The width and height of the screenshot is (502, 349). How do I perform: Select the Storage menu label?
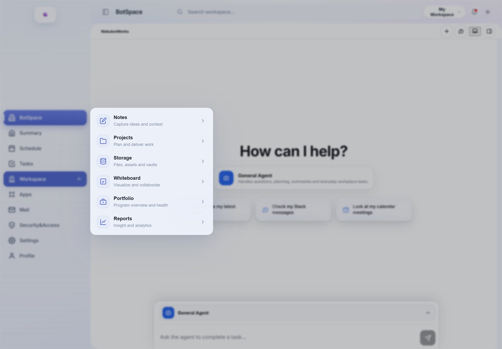(x=123, y=158)
